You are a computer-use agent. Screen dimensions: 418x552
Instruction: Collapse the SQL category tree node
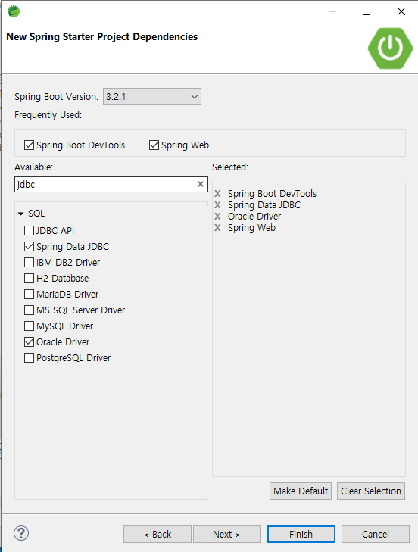click(20, 214)
